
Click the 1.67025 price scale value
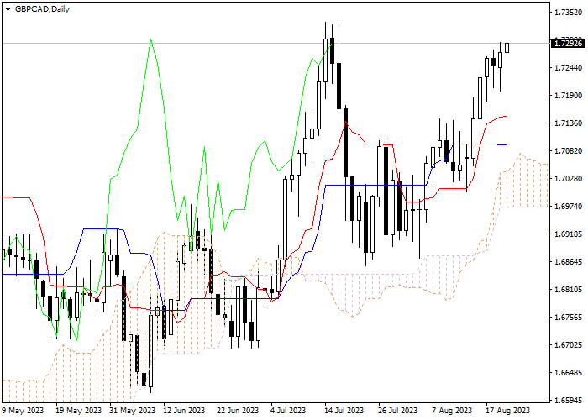click(x=568, y=345)
